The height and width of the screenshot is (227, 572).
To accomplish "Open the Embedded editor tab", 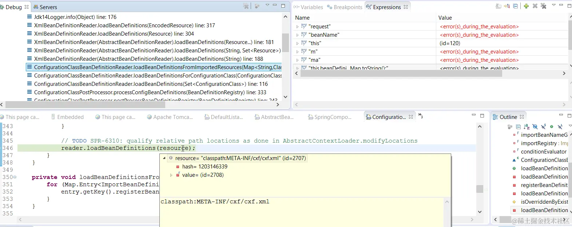I will (x=67, y=117).
